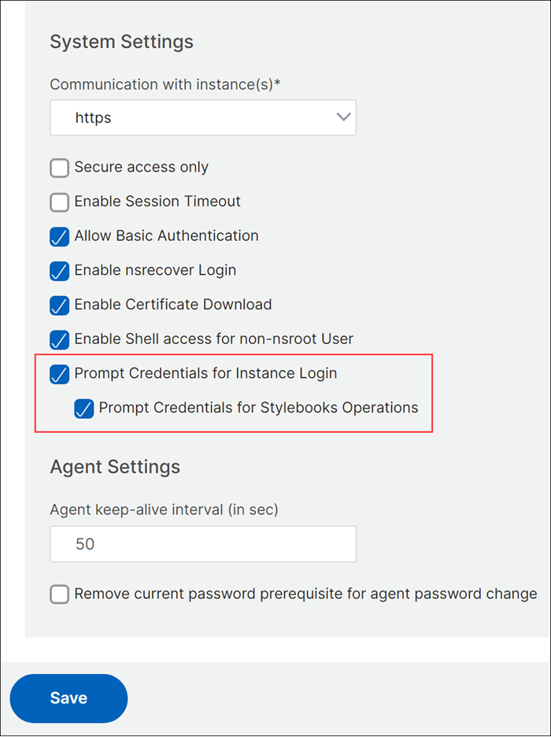Click the 'Enable Session Timeout' label text

(x=157, y=201)
